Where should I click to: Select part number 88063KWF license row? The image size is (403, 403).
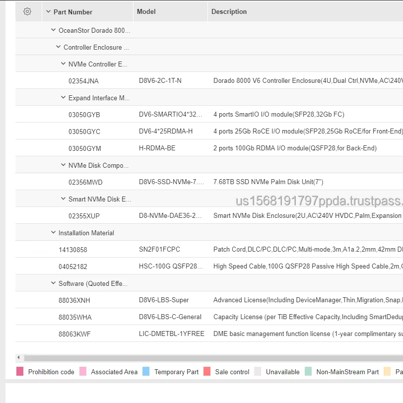74,334
